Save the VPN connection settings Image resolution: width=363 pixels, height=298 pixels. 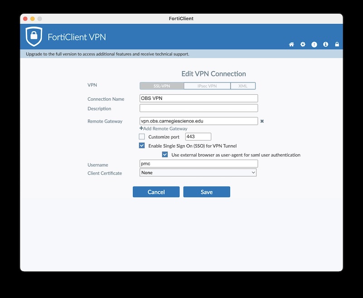tap(207, 192)
